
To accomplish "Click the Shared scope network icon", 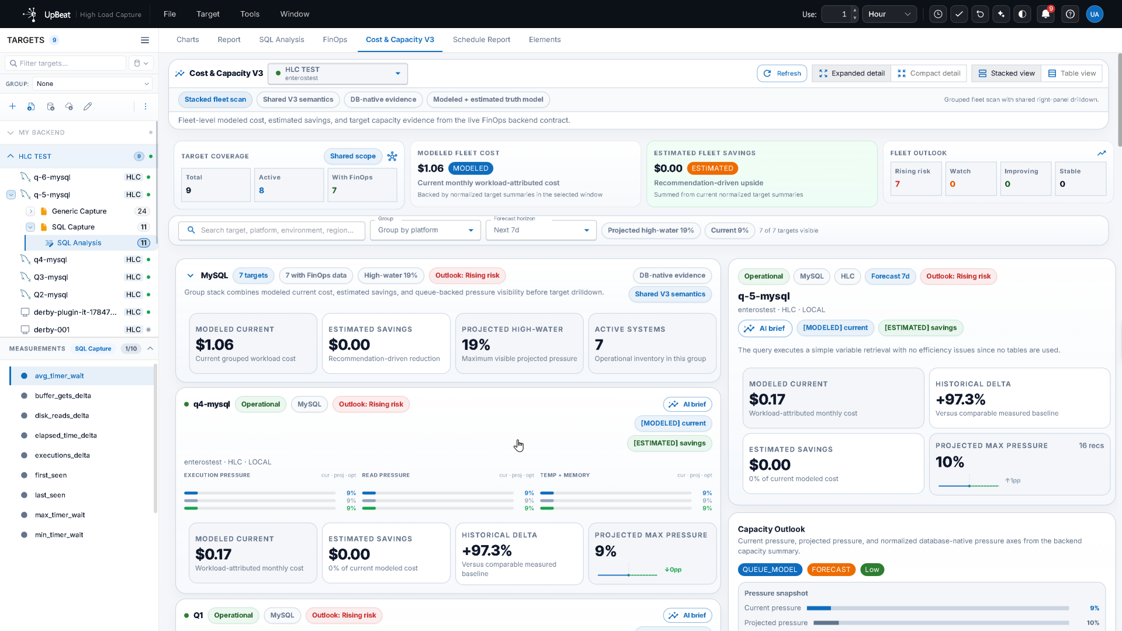I will [392, 157].
